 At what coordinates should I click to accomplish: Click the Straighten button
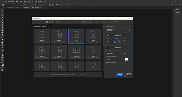coord(43,5)
